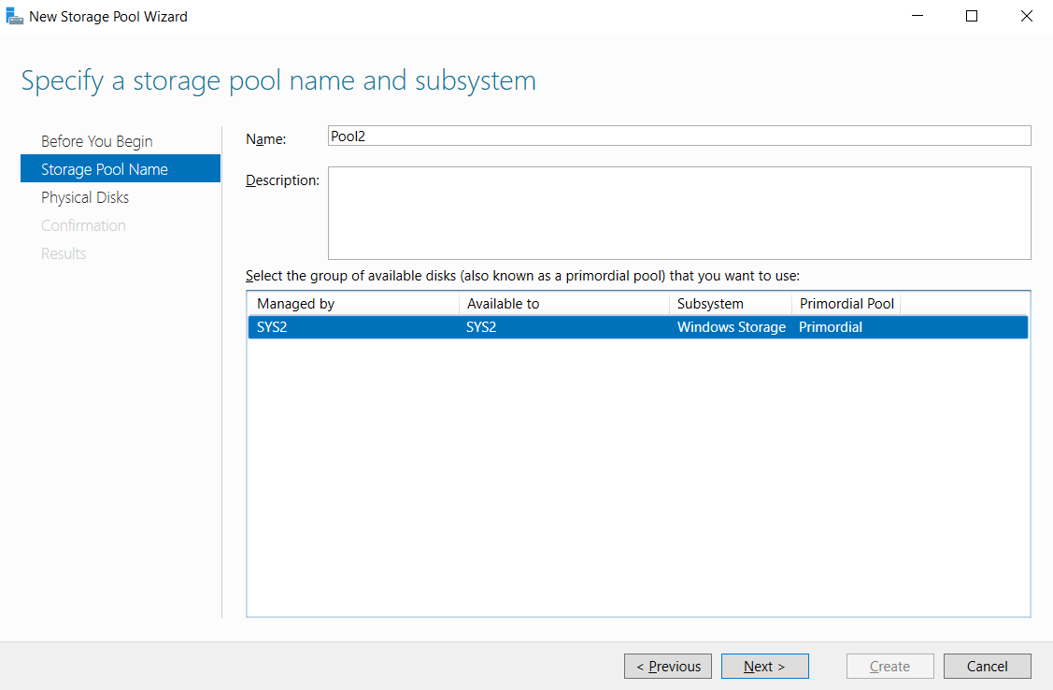The height and width of the screenshot is (690, 1053).
Task: Close the New Storage Pool Wizard
Action: tap(1026, 16)
